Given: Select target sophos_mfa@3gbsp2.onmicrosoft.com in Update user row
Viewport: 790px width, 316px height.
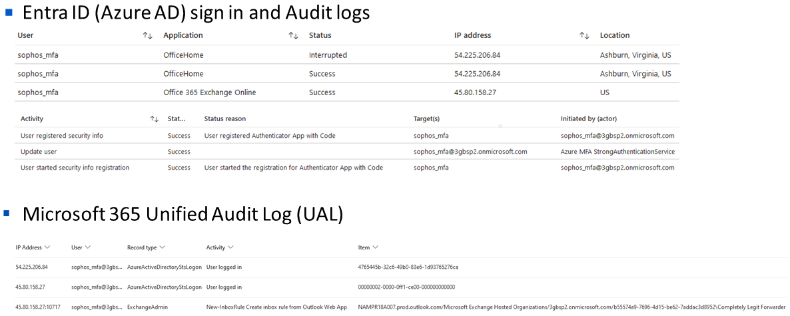Looking at the screenshot, I should 470,152.
